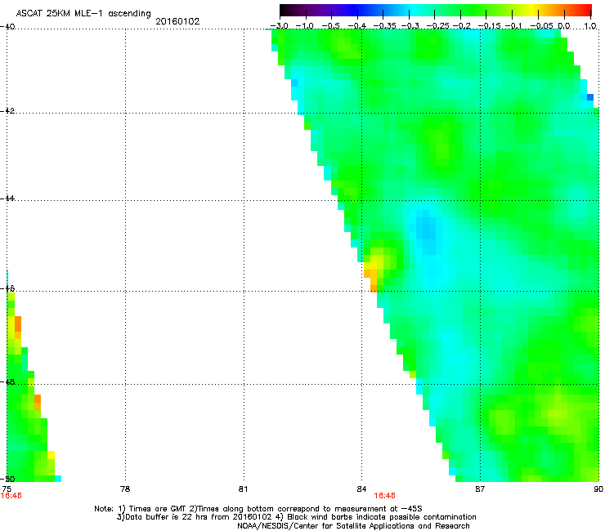Click the "90" longitude label
Viewport: 605px width, 531px height.
598,489
